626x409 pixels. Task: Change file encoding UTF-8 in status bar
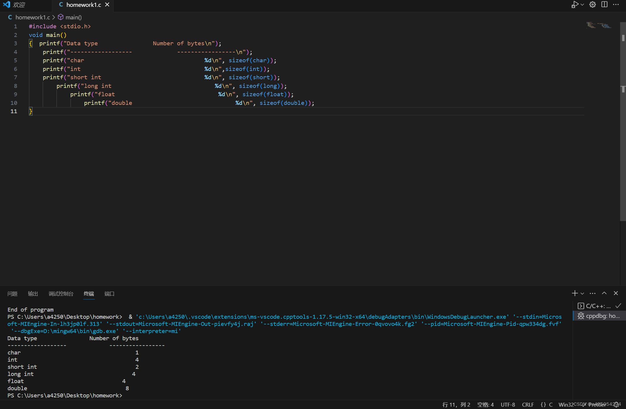[x=508, y=405]
